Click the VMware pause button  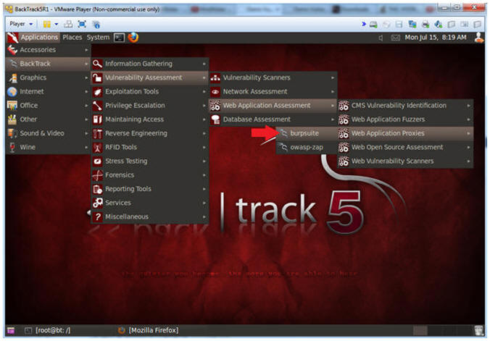(47, 24)
